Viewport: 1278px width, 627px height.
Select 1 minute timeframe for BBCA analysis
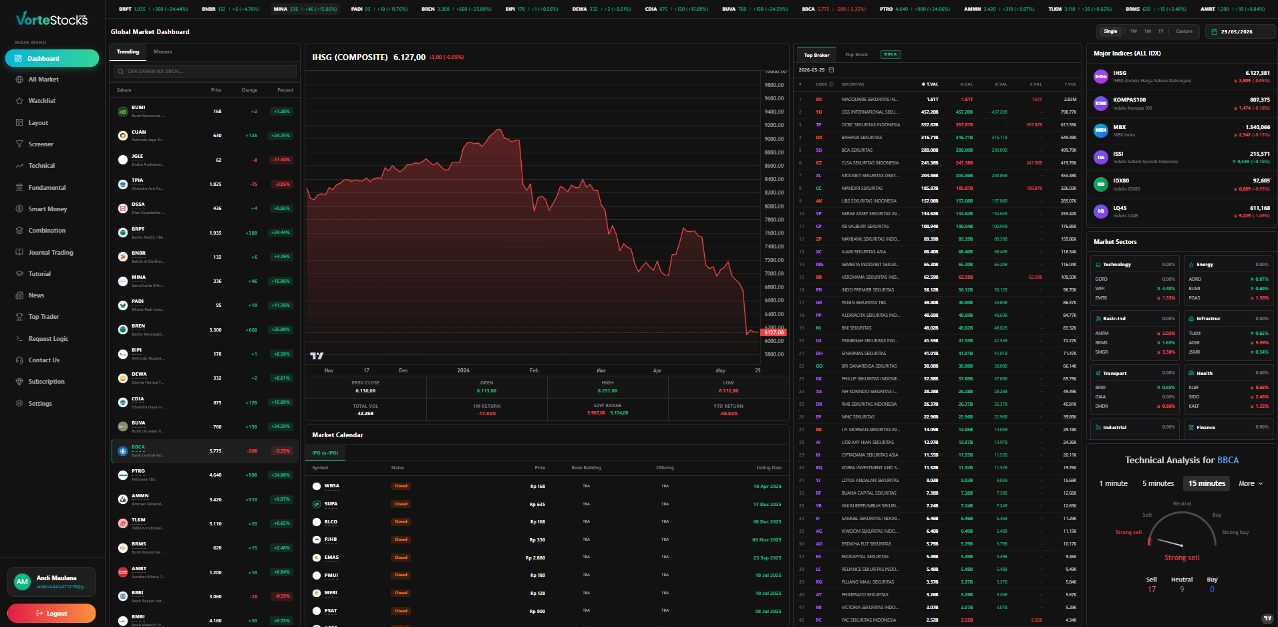1114,483
